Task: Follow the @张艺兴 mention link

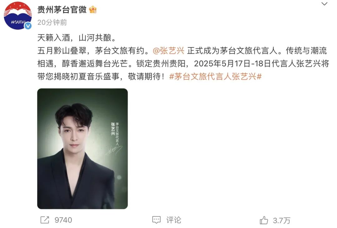Action: coord(169,51)
